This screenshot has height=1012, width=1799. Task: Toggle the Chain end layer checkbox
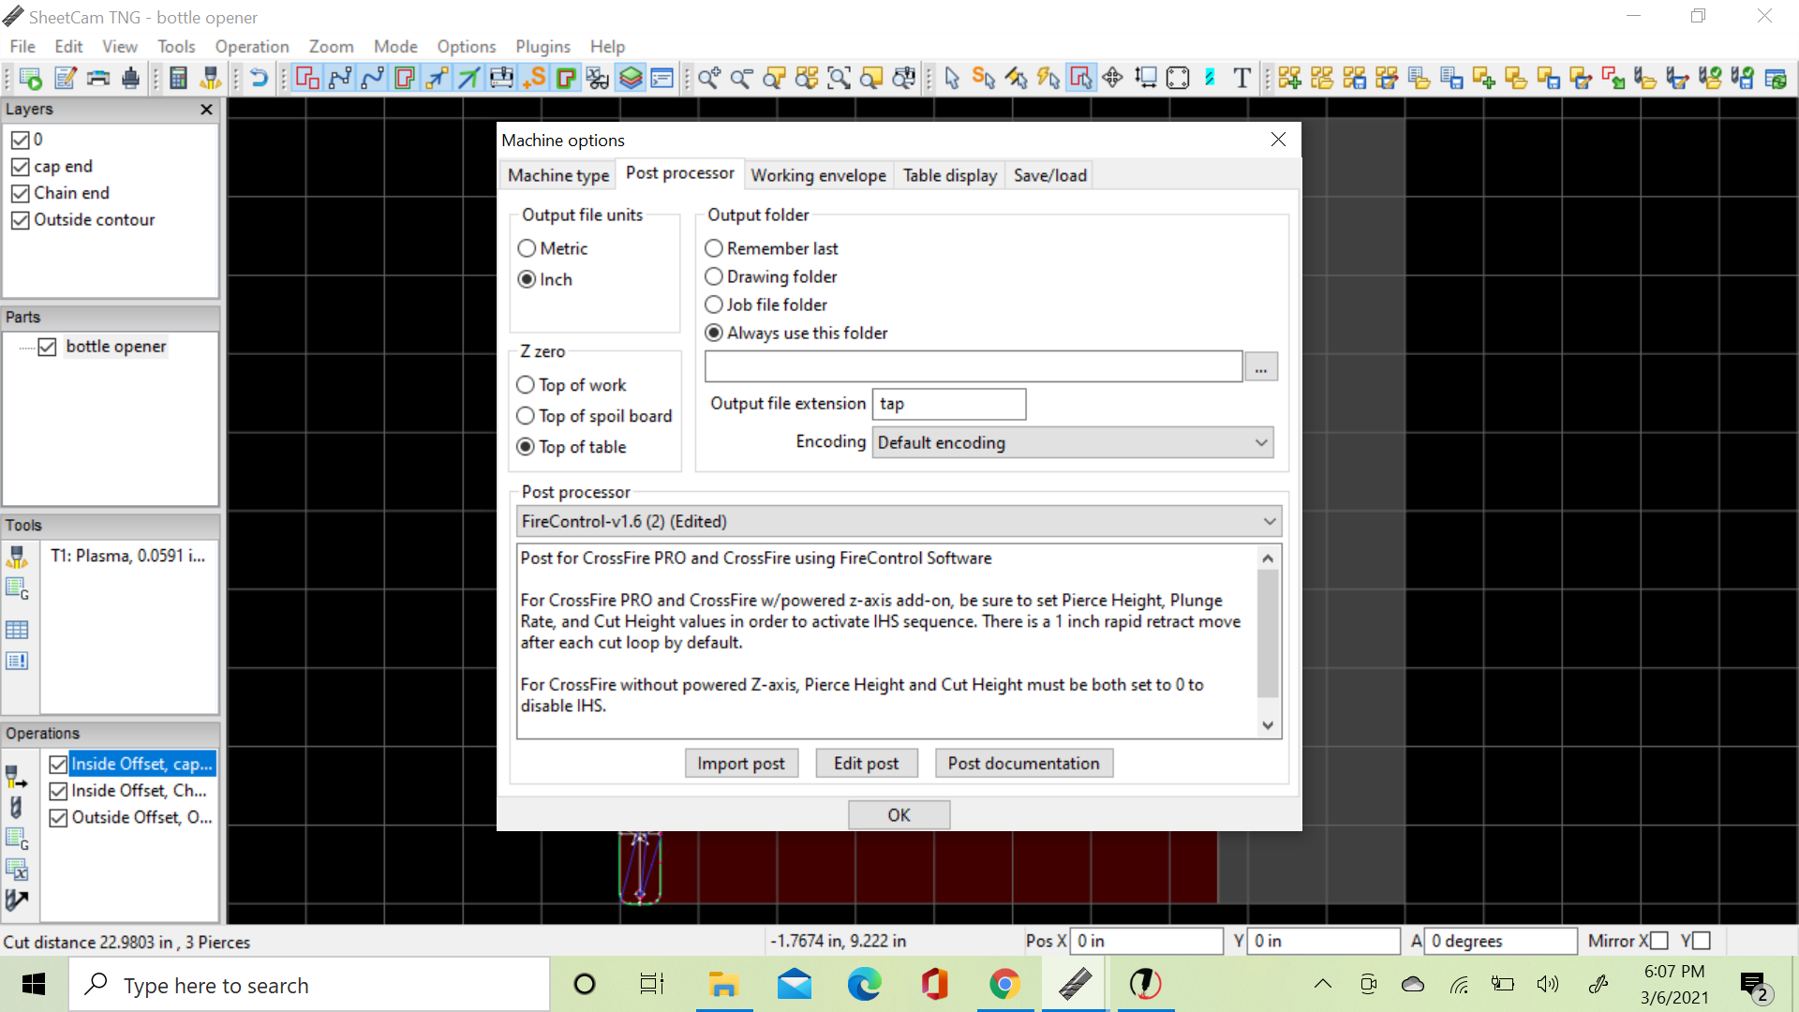click(x=21, y=193)
